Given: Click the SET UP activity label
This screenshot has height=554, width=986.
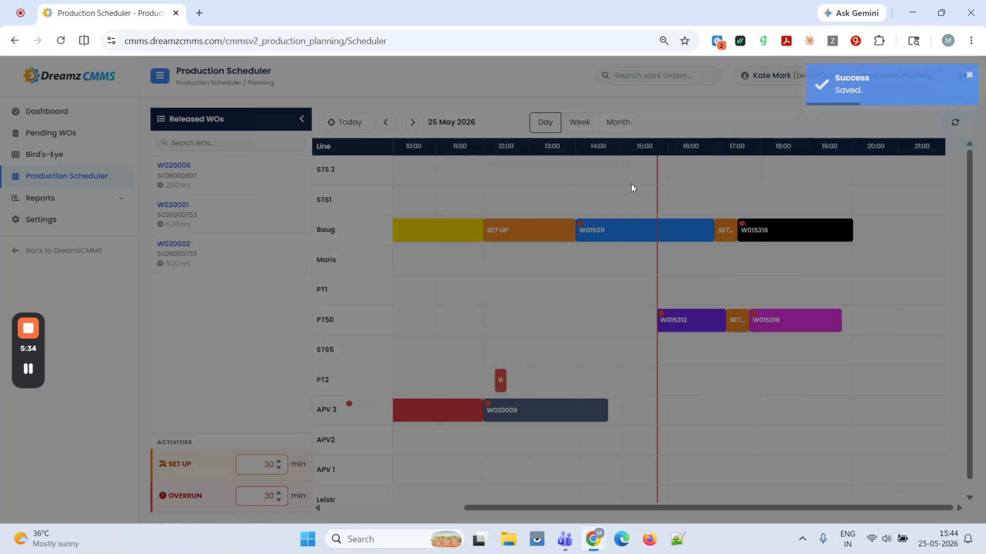Looking at the screenshot, I should coord(175,464).
